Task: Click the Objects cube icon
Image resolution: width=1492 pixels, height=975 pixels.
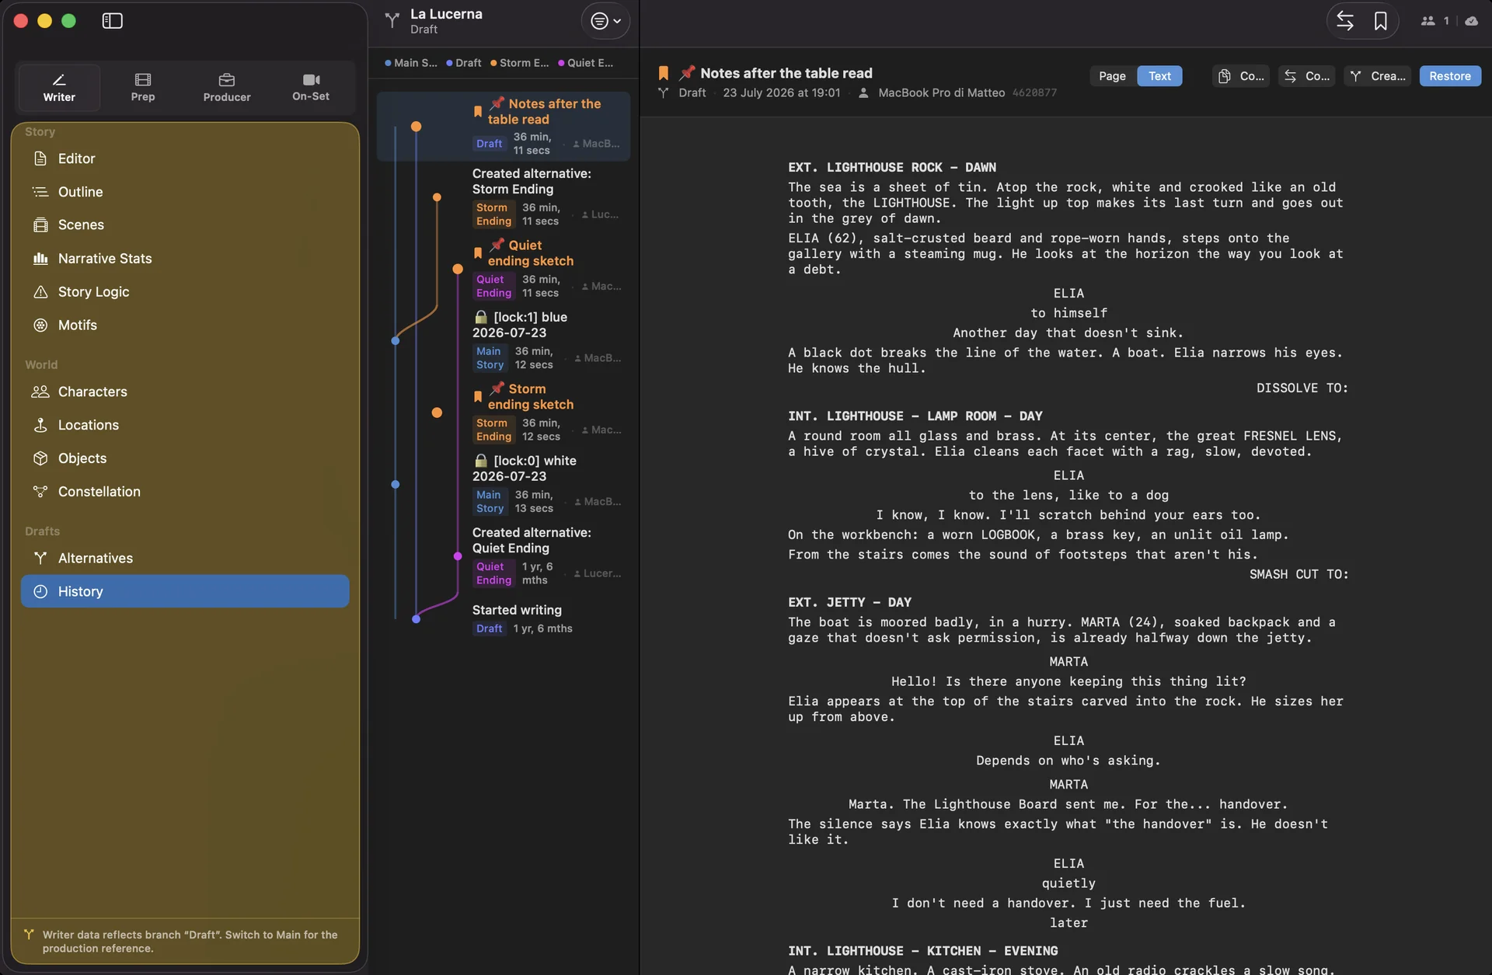Action: click(40, 458)
